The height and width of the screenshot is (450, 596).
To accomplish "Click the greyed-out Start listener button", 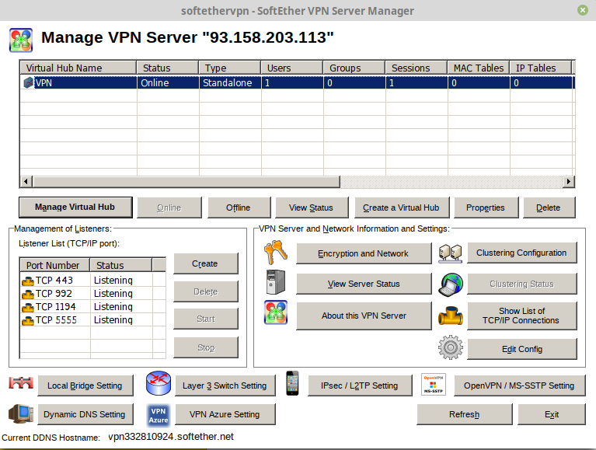I will [206, 319].
